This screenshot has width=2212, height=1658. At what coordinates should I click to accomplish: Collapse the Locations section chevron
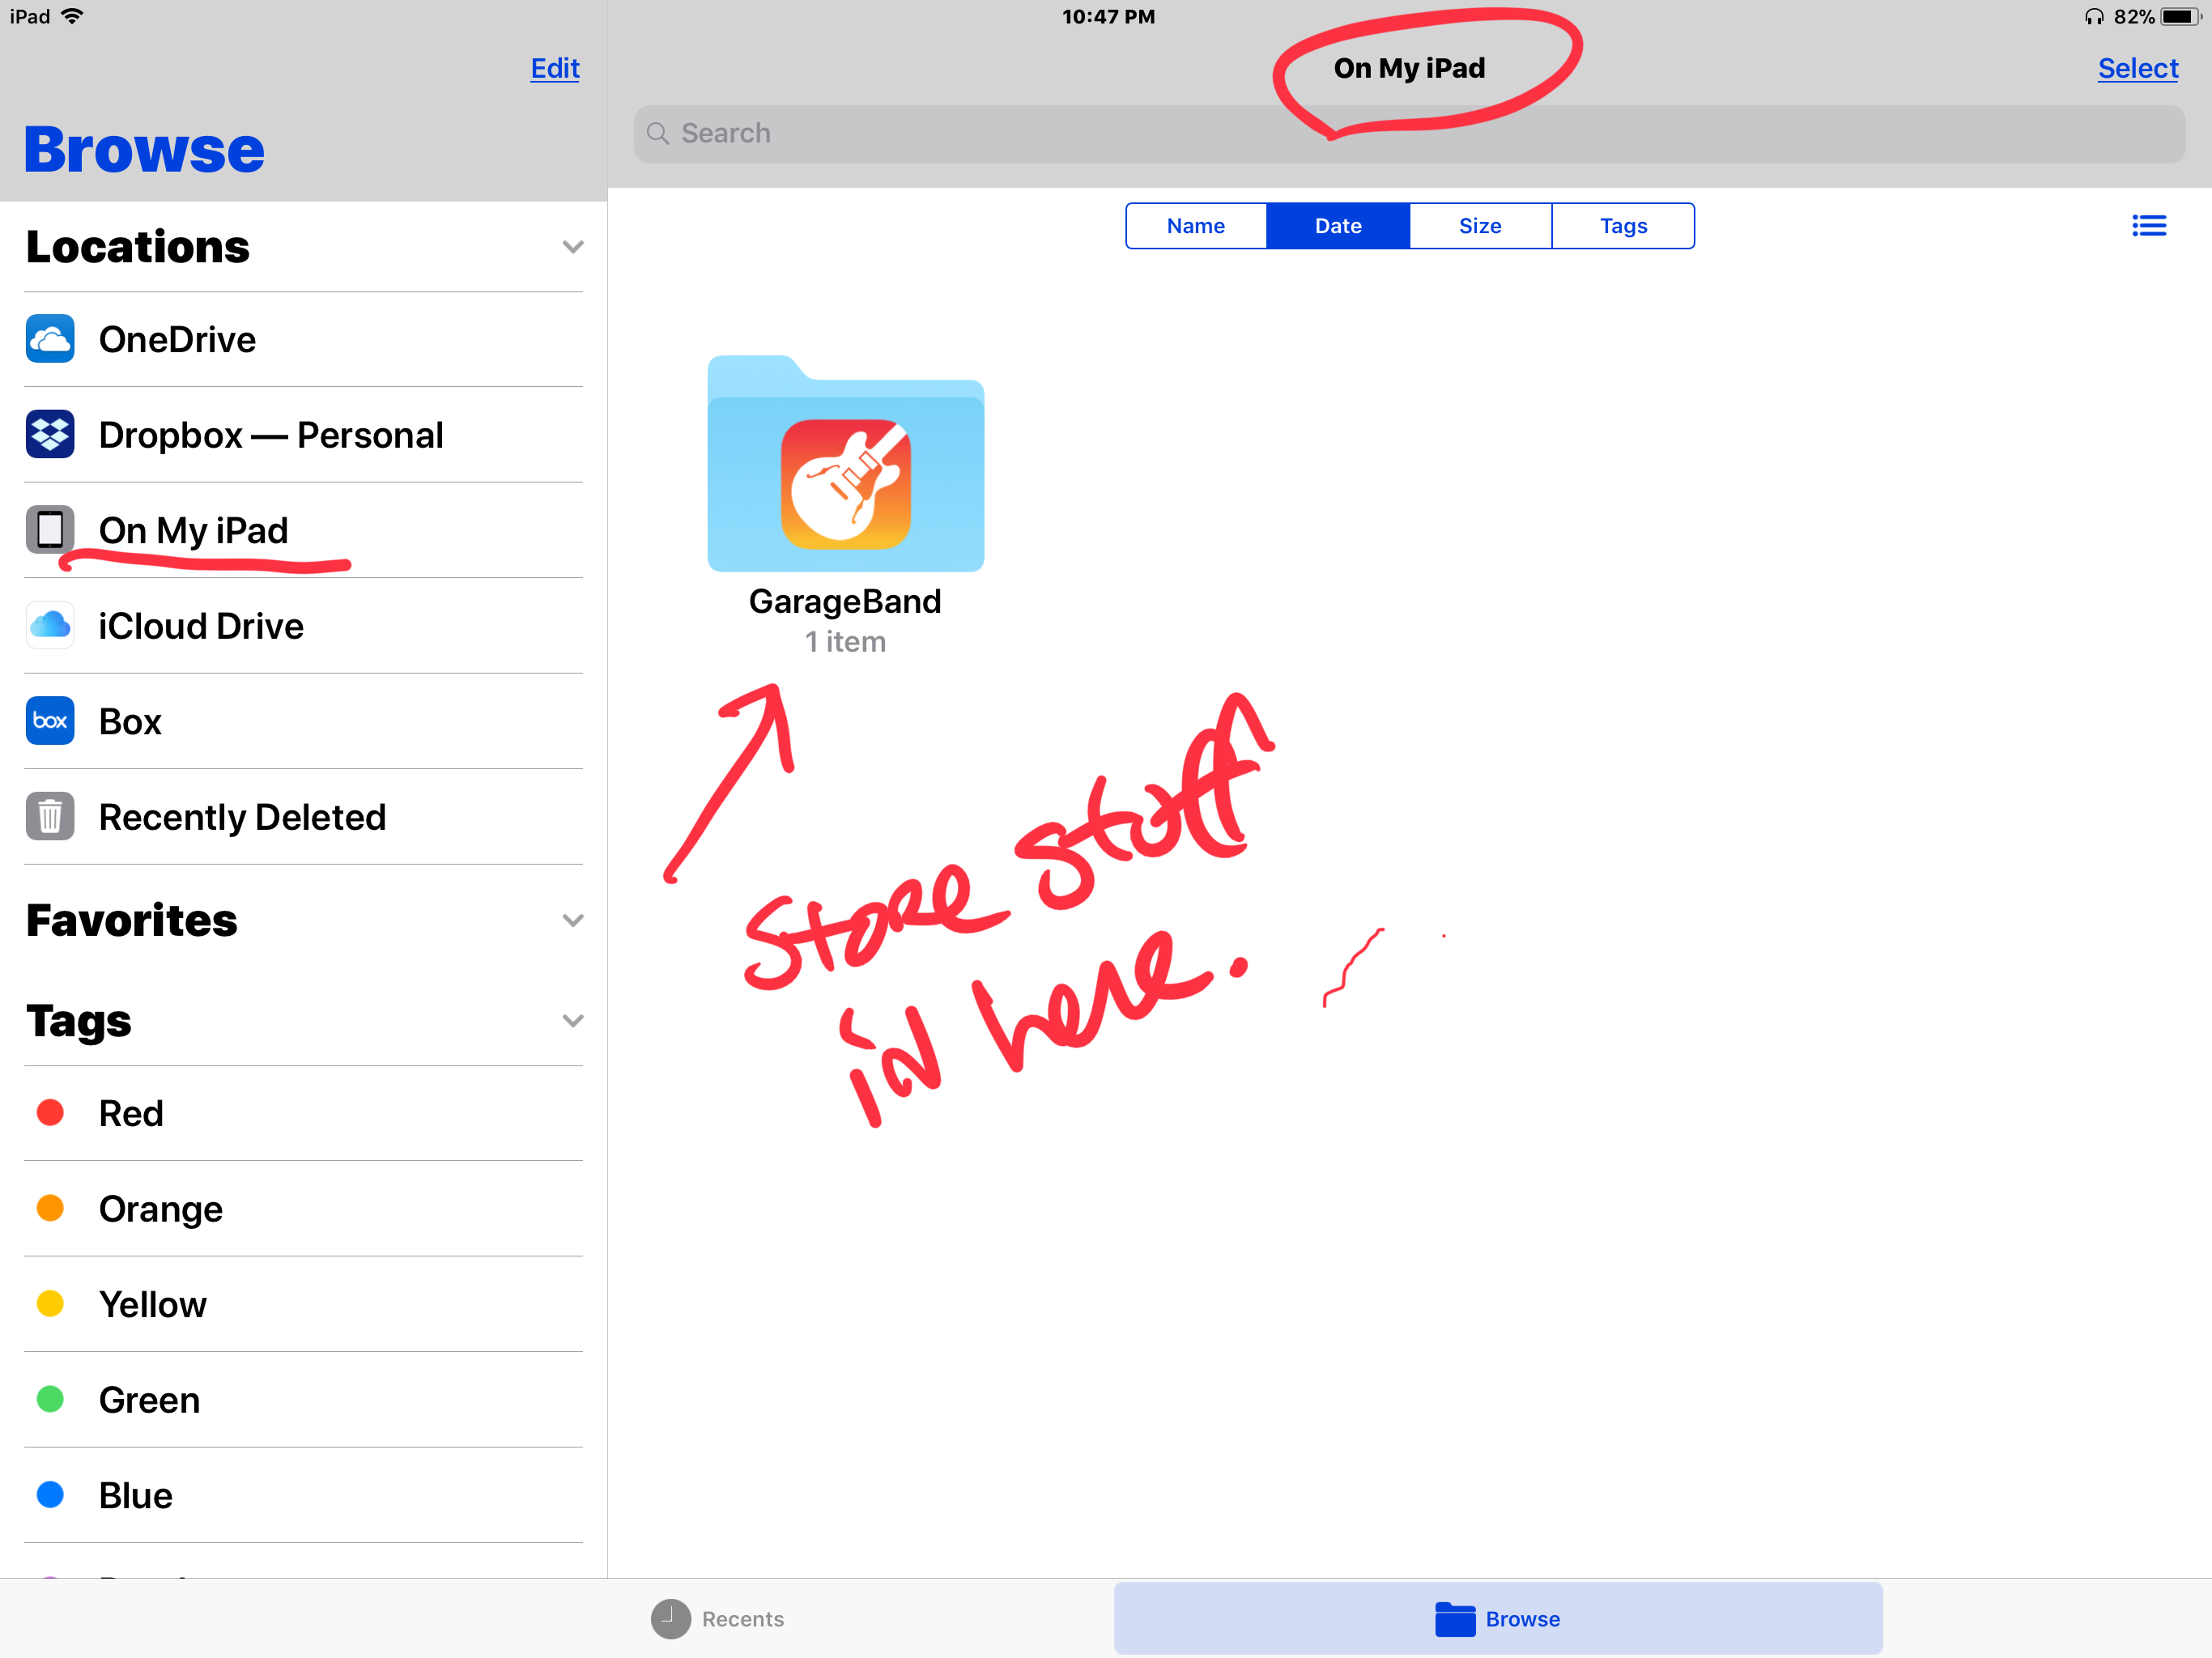572,247
